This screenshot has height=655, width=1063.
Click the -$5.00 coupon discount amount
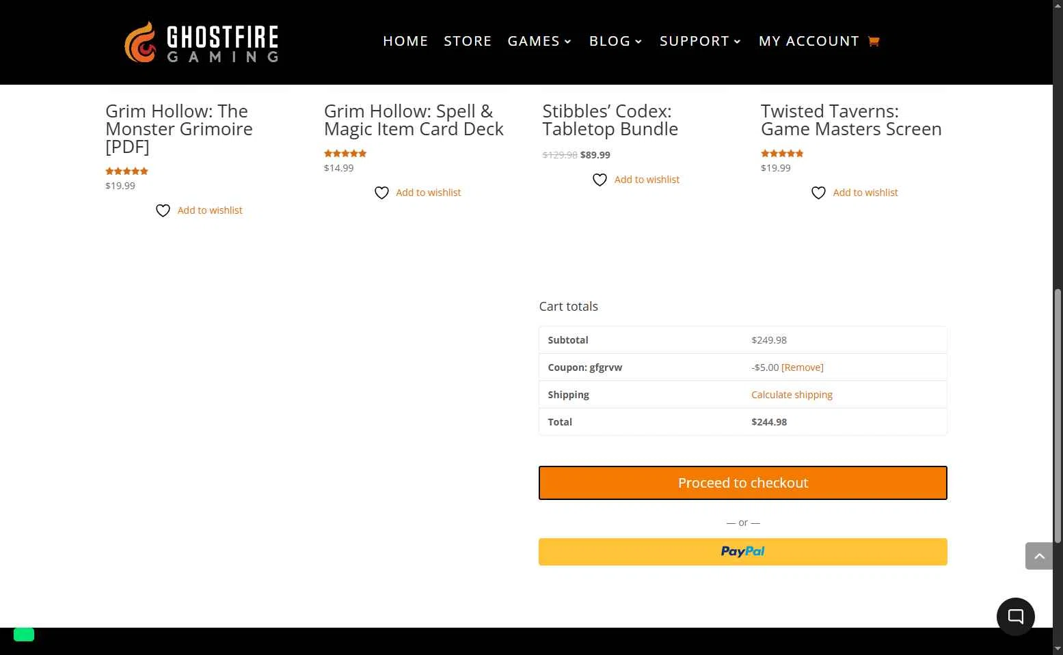tap(765, 367)
